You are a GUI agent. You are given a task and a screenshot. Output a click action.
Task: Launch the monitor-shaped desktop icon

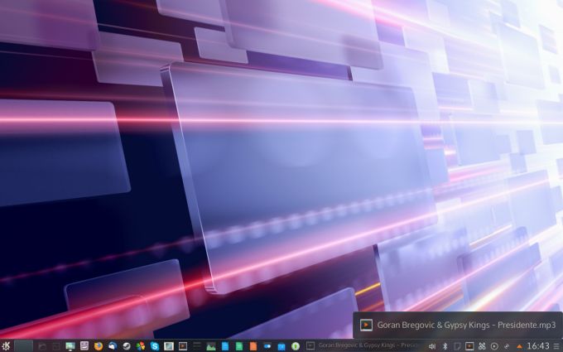70,346
